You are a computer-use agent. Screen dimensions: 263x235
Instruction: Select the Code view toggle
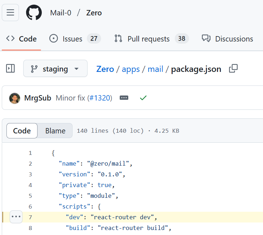(22, 131)
